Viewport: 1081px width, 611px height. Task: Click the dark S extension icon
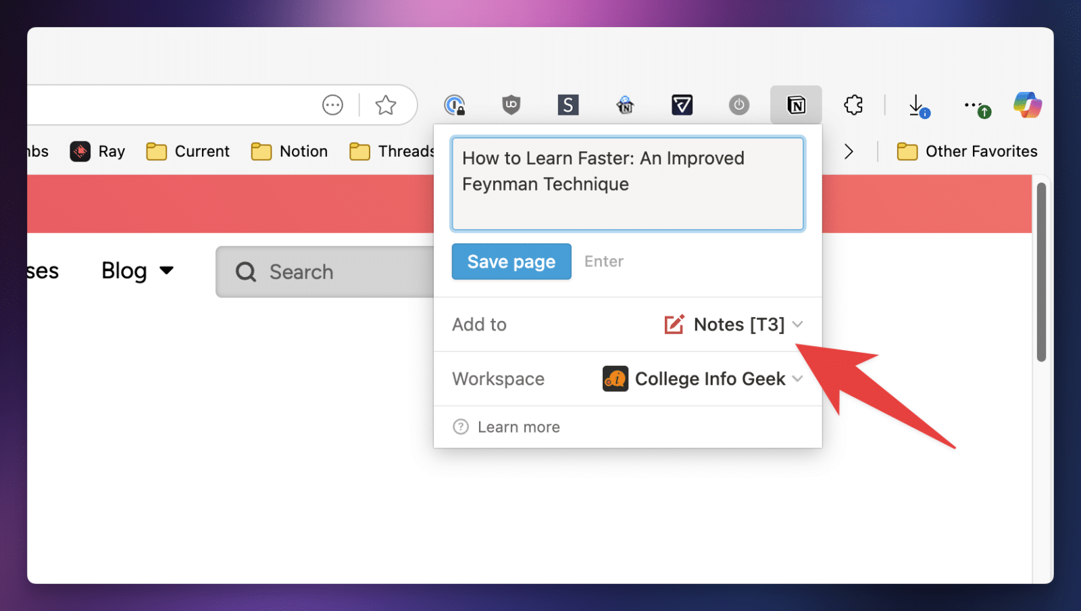(568, 105)
